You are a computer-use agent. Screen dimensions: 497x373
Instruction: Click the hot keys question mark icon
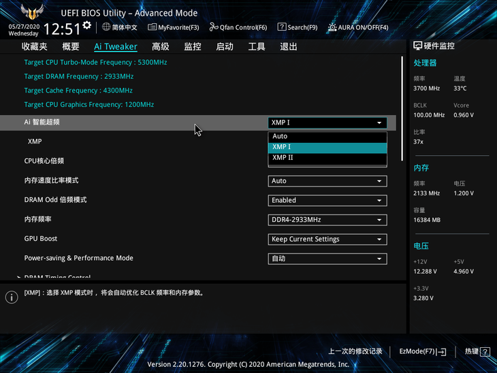click(x=485, y=352)
